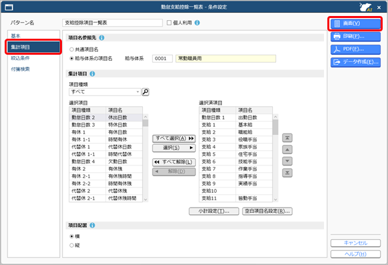
Task: Select 代替休残時間 row in 選択項目
Action: 105,198
